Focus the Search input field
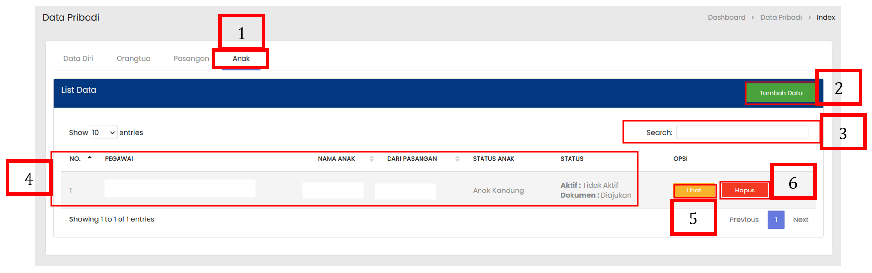The height and width of the screenshot is (273, 872). 742,132
